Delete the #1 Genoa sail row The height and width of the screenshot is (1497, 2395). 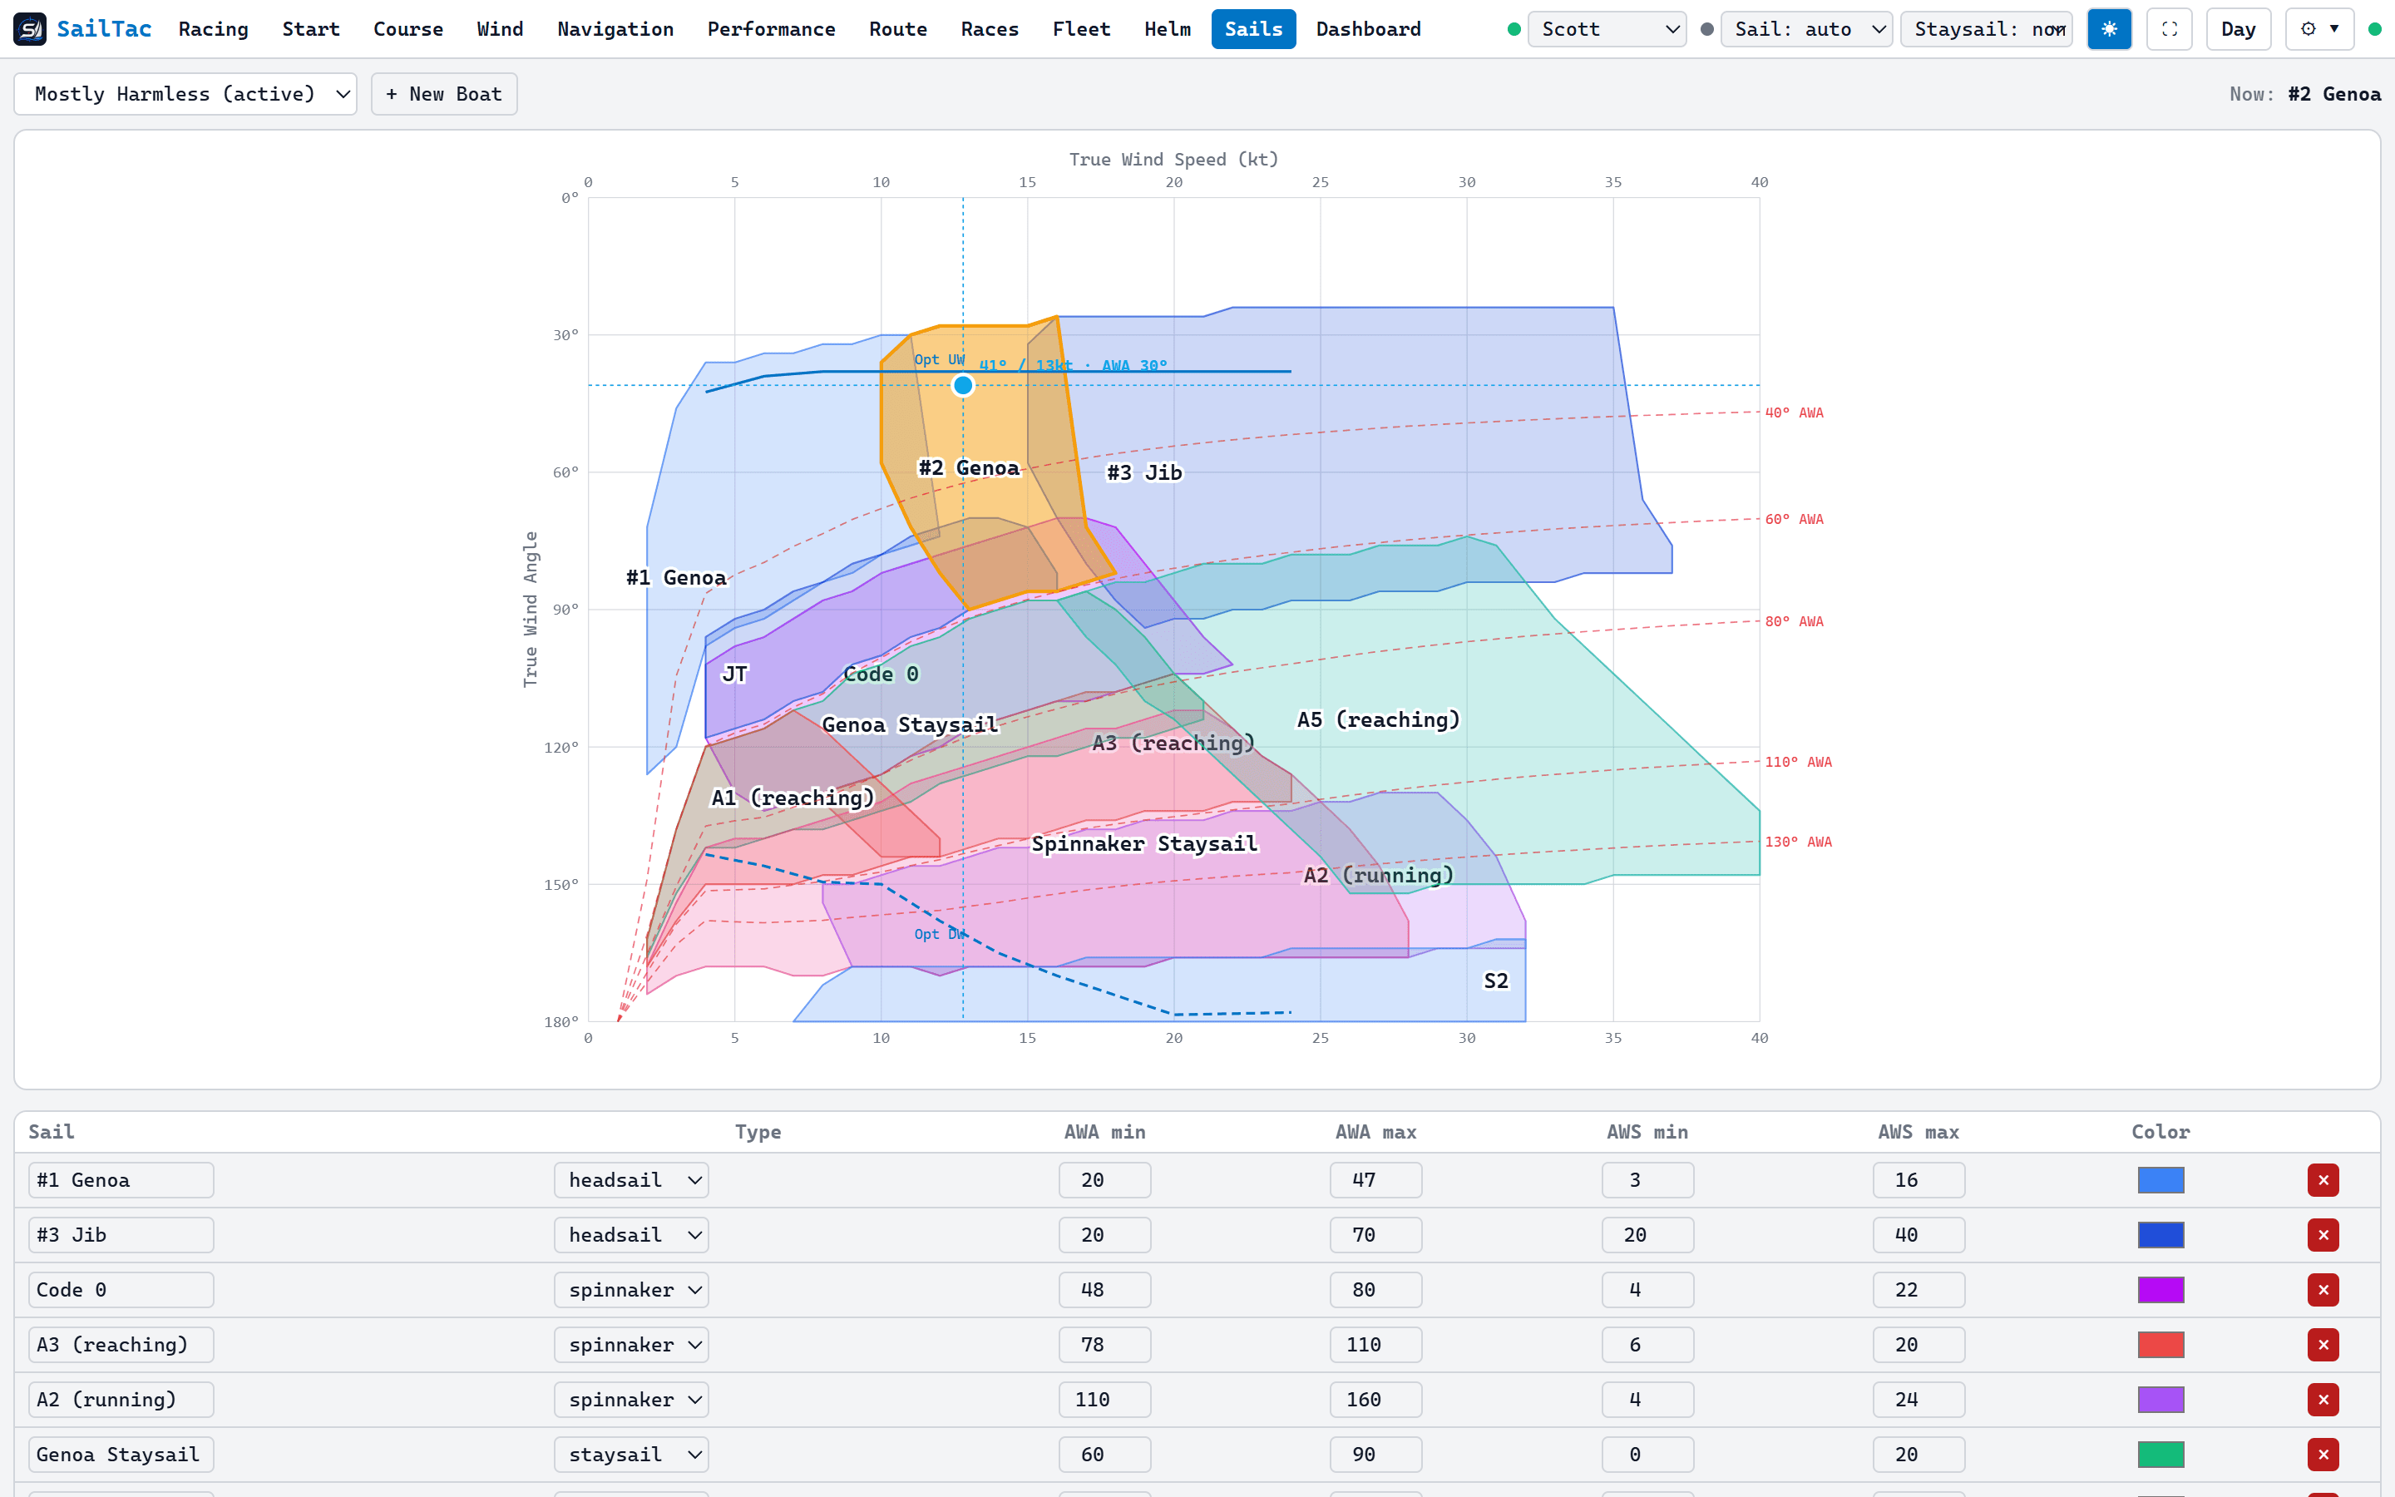click(x=2323, y=1180)
